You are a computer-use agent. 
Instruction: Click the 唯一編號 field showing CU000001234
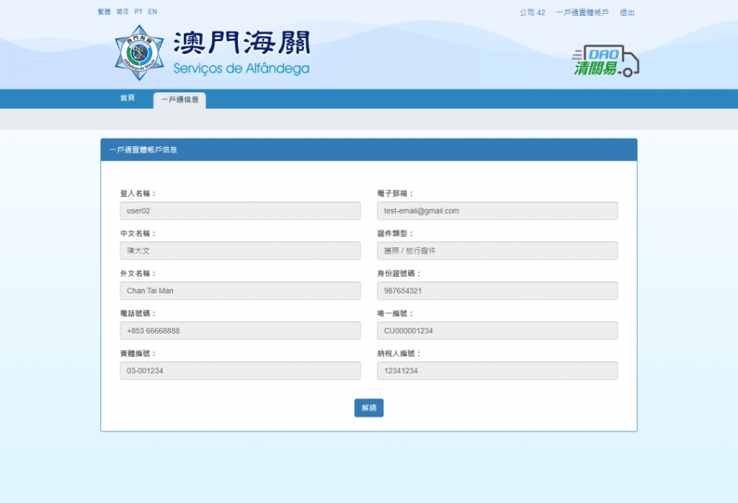[x=497, y=331]
